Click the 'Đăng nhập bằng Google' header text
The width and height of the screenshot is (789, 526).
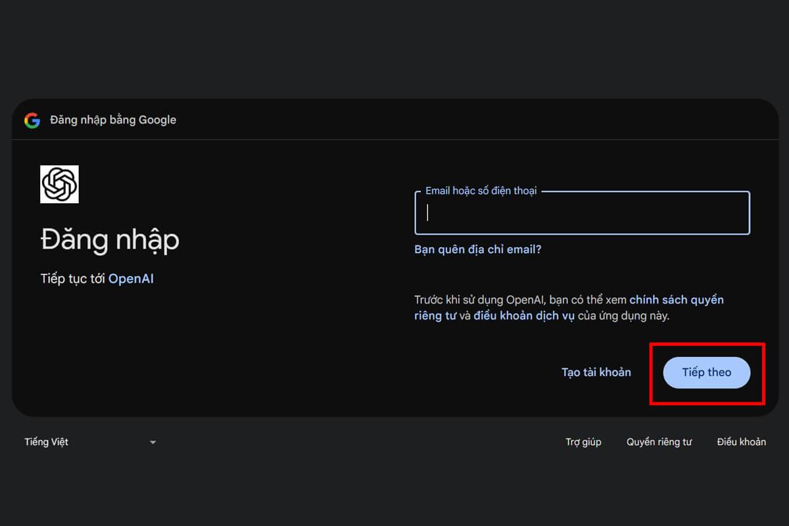(x=113, y=120)
